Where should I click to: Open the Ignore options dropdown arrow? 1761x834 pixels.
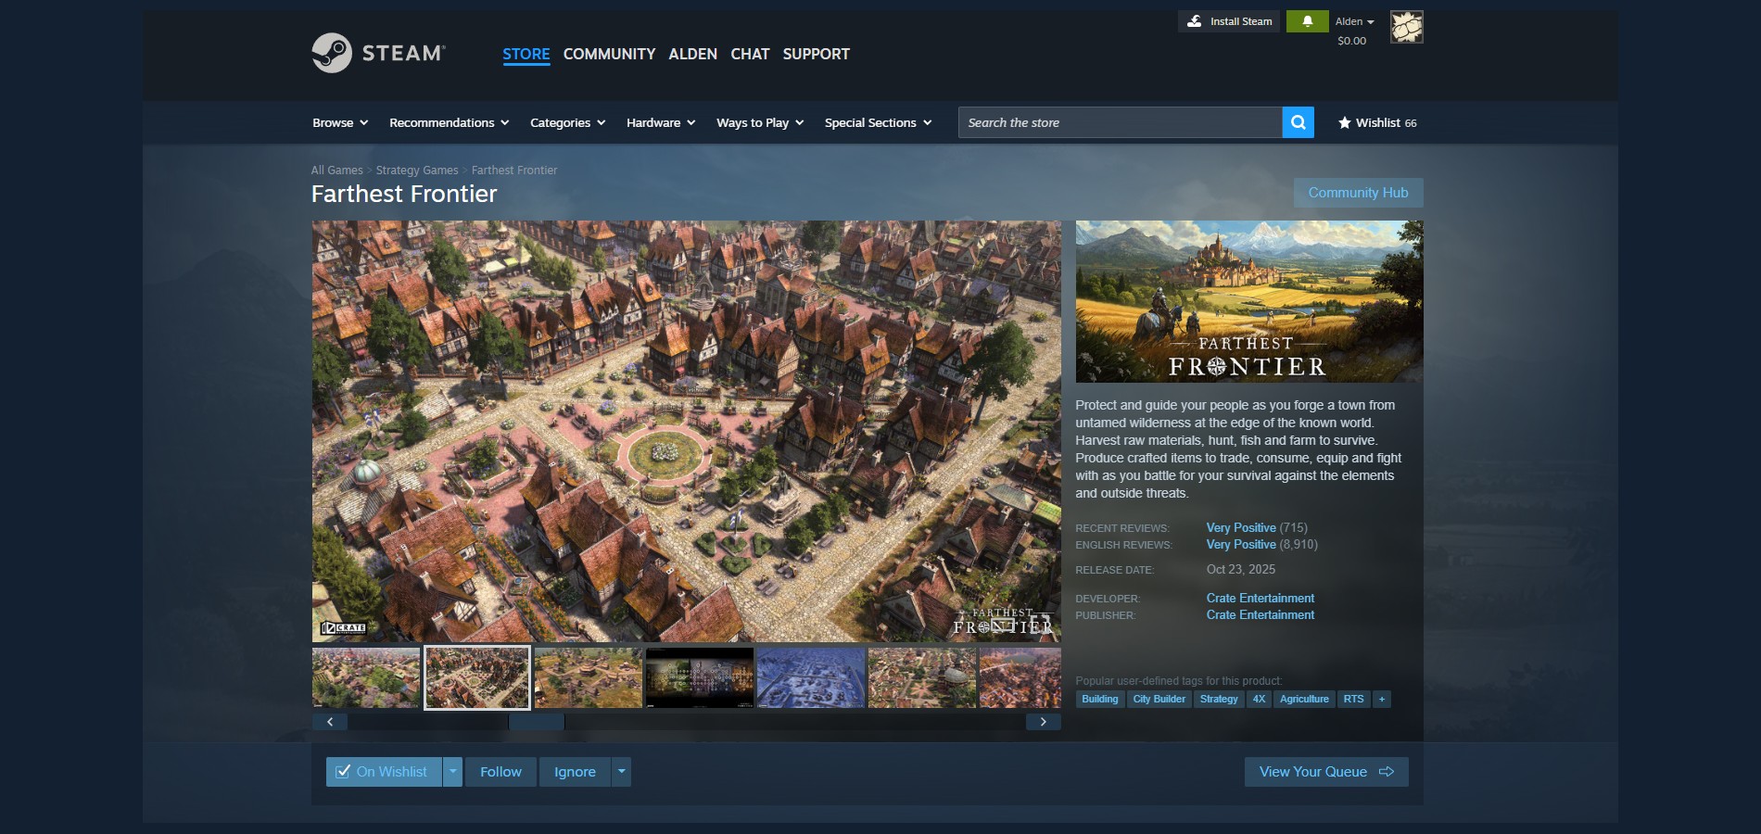[621, 771]
